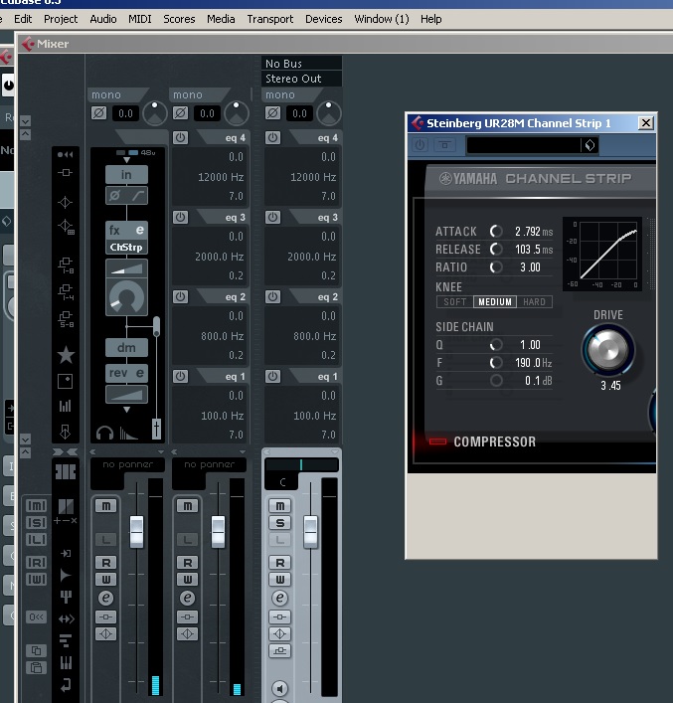Click the ChStrp insert slot
The height and width of the screenshot is (703, 673).
point(126,247)
